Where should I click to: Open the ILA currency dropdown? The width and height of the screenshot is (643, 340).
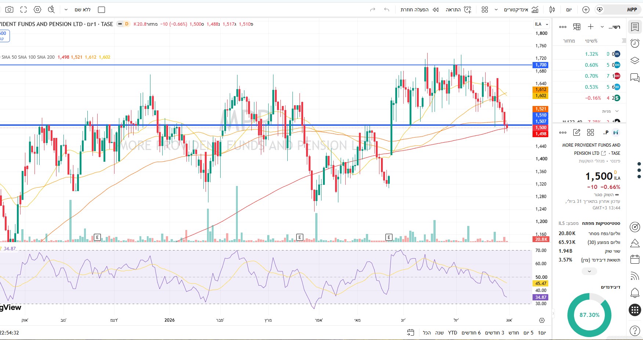coord(541,24)
